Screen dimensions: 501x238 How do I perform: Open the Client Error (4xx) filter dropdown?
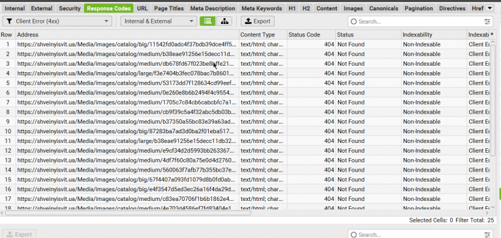tap(57, 21)
